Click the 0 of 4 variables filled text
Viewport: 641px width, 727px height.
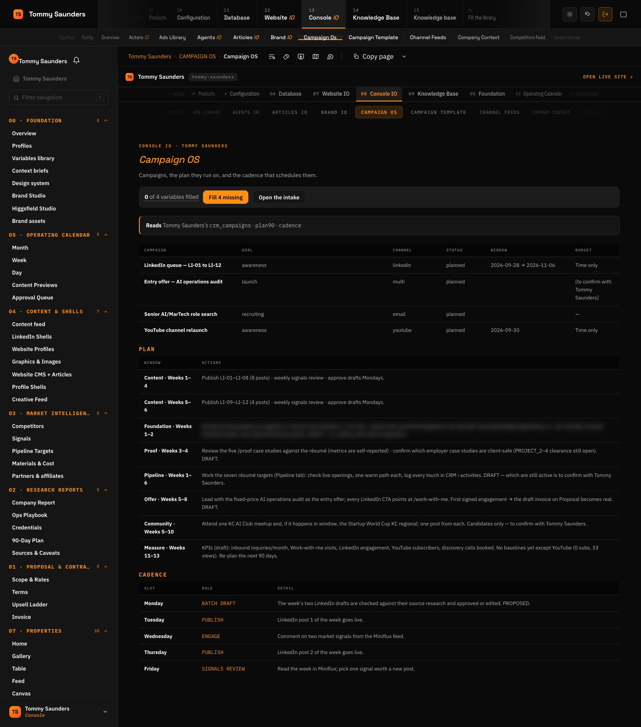pos(171,197)
